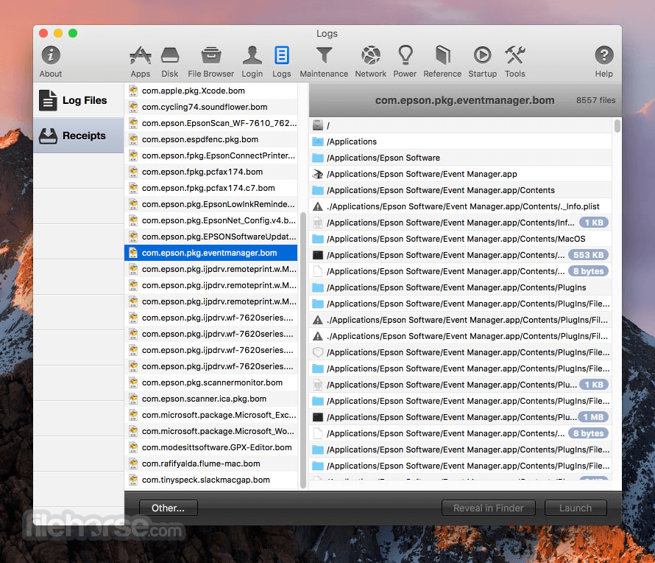655x563 pixels.
Task: Click the 1 MB size badge
Action: coord(593,417)
